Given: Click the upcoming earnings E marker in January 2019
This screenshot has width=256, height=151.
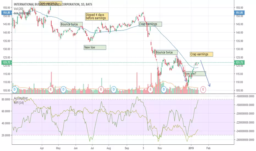Looking at the screenshot, I should 203,90.
